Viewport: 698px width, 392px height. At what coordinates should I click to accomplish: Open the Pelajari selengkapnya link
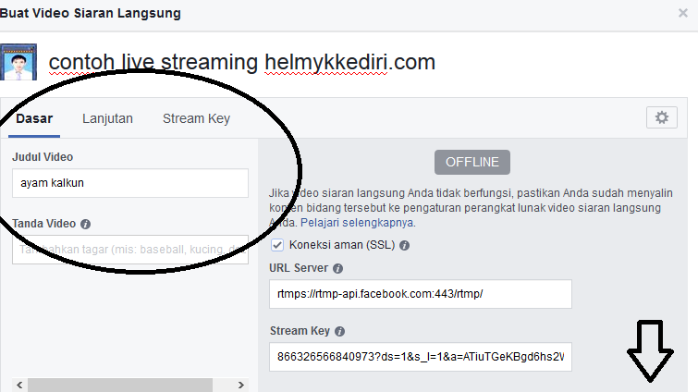click(x=357, y=223)
